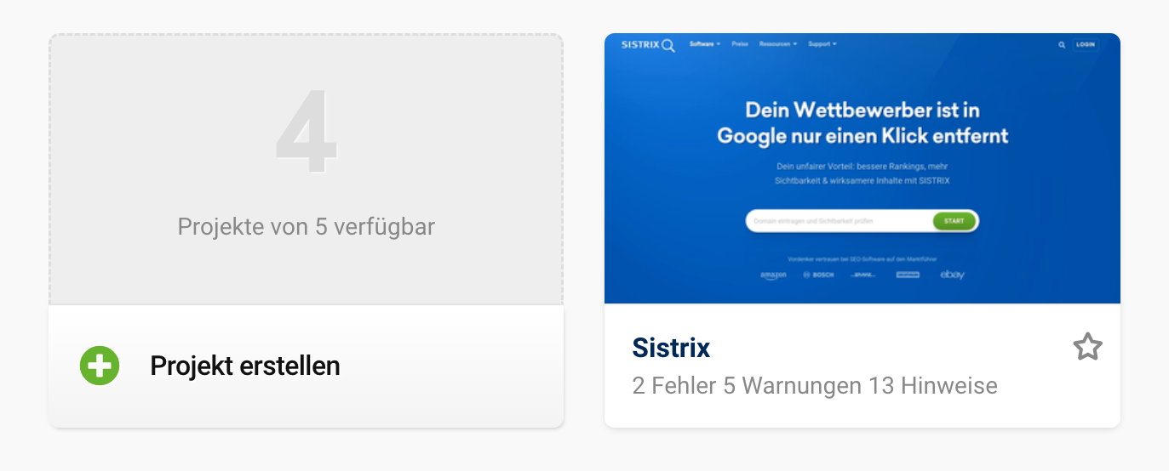Open the Sistrix project title link
Image resolution: width=1169 pixels, height=471 pixels.
pos(671,348)
